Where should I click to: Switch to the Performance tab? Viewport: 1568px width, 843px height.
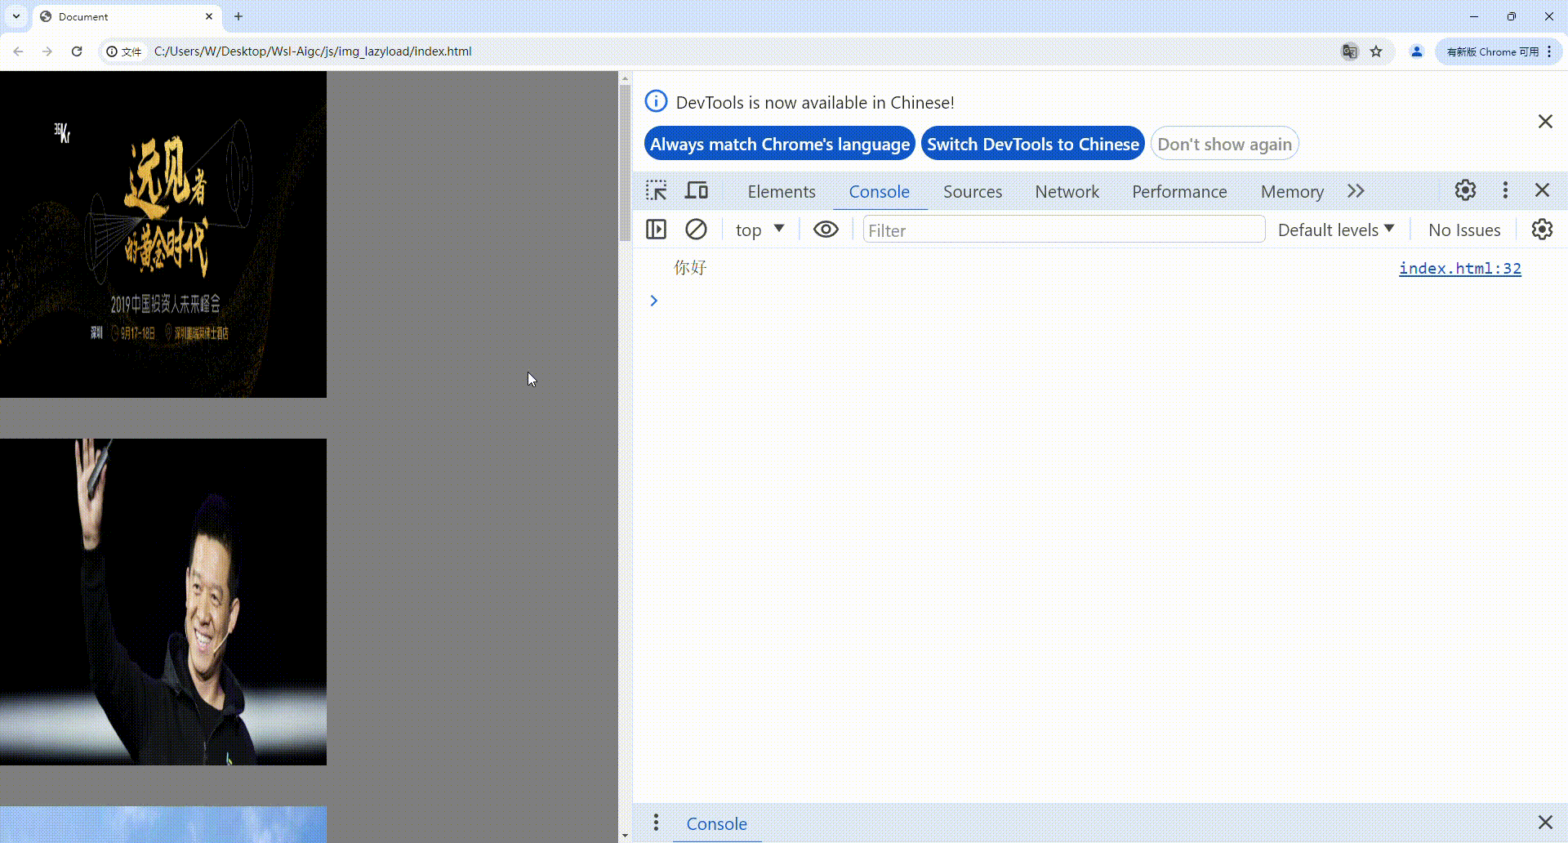1179,191
